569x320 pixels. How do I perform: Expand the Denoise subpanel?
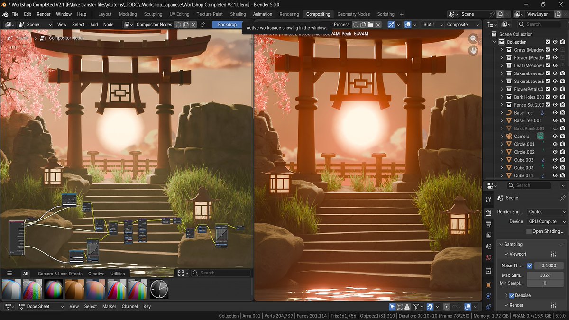coord(506,295)
